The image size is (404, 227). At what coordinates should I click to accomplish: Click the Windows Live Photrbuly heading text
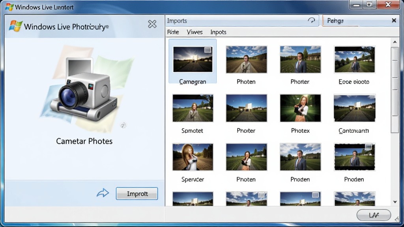[x=66, y=27]
